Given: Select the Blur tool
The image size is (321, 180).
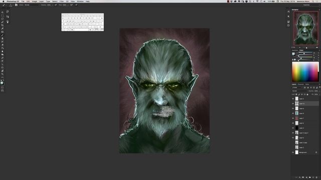Looking at the screenshot, I should (x=3, y=51).
